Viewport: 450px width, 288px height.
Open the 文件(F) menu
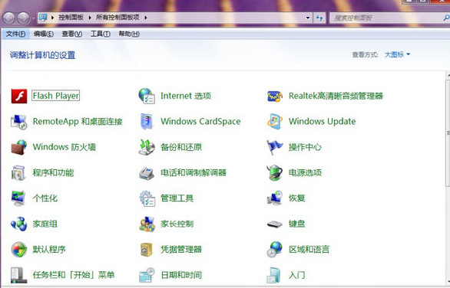tap(15, 34)
